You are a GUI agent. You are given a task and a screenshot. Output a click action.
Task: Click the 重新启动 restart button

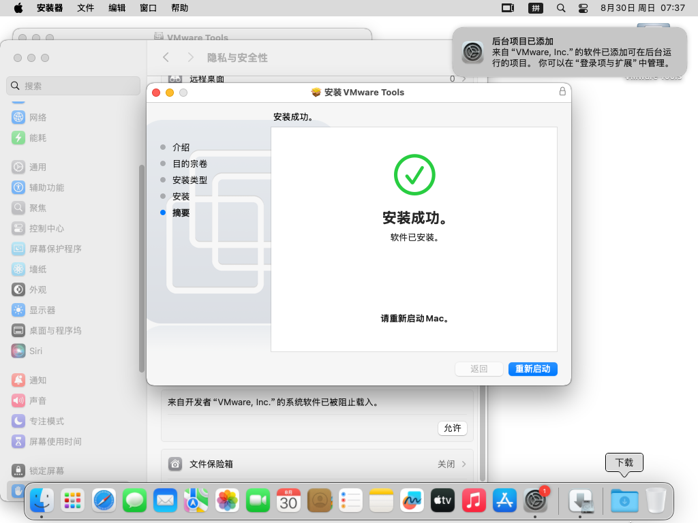(x=532, y=368)
